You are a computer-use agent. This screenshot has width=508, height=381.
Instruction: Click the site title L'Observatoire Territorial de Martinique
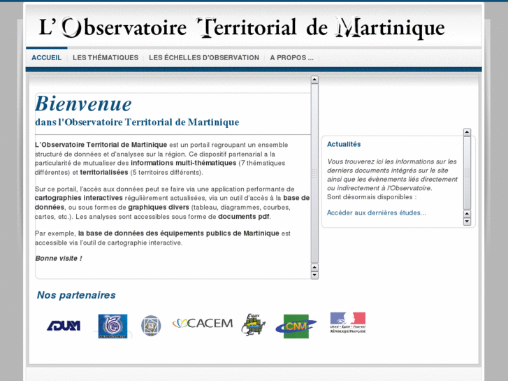click(x=241, y=27)
